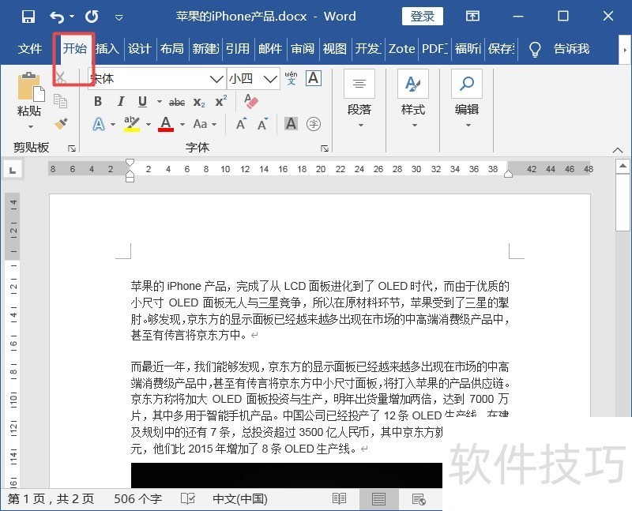Redo or repeat the last action
The width and height of the screenshot is (632, 511).
(92, 17)
